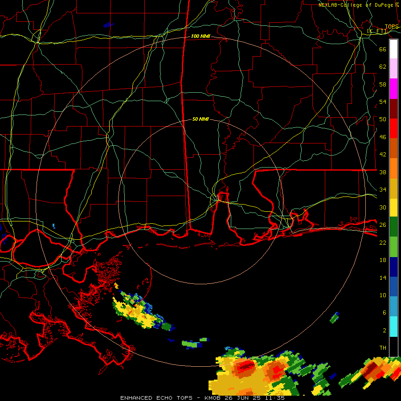This screenshot has height=401, width=401.
Task: Click the legend value '2'
Action: [x=384, y=331]
